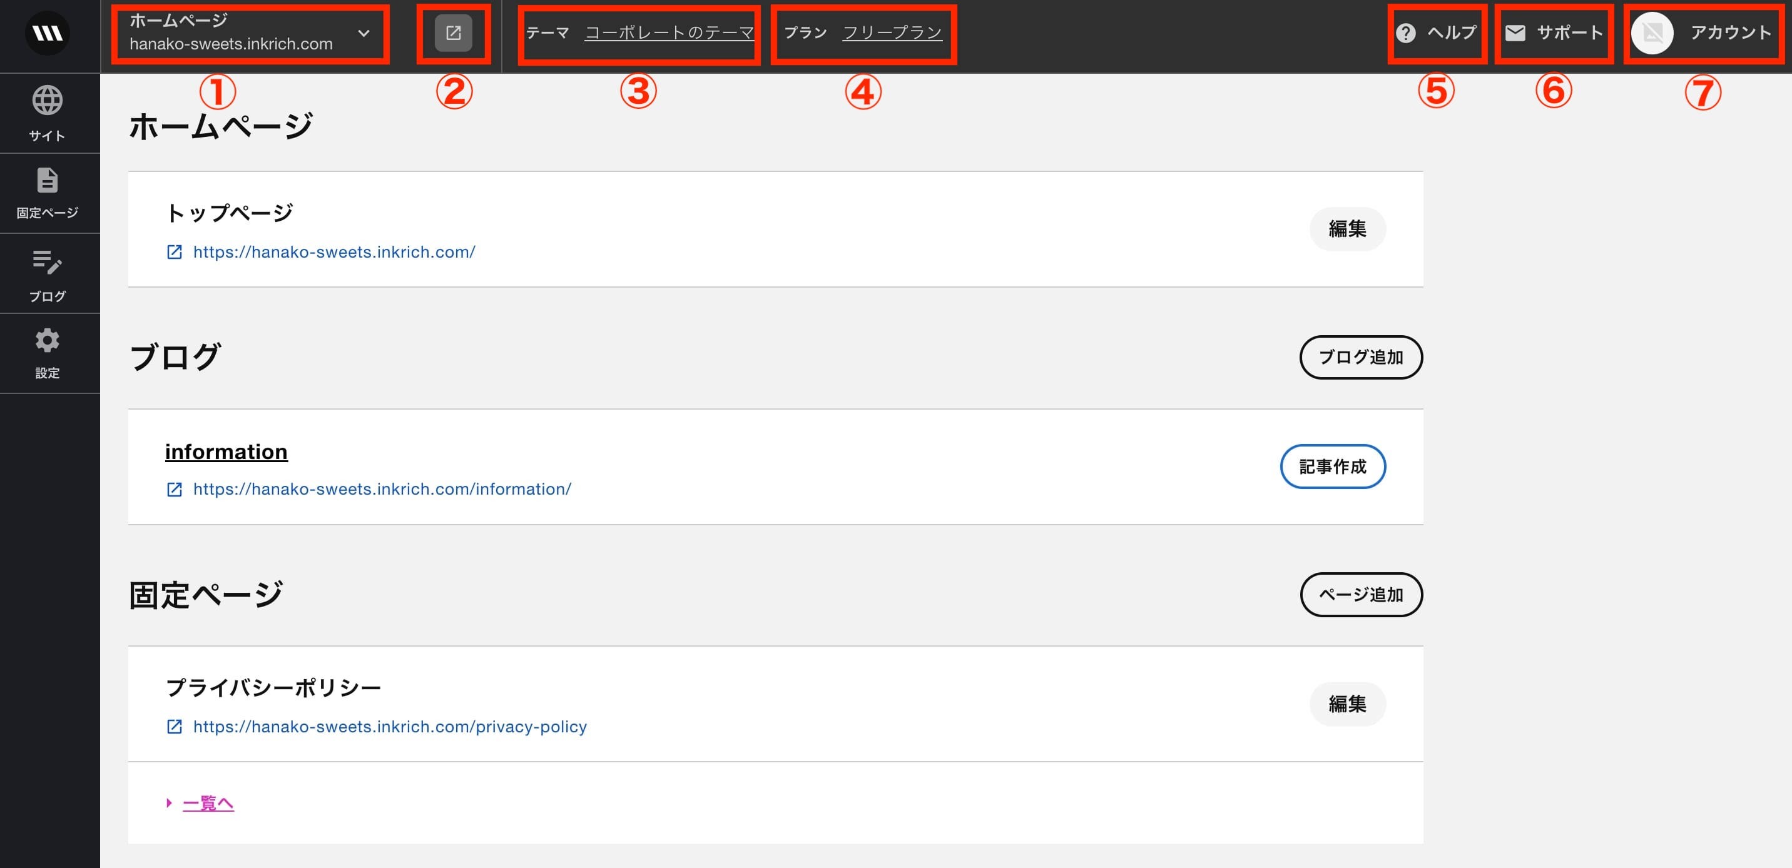Select ブログ label in sidebar
Image resolution: width=1792 pixels, height=868 pixels.
point(48,296)
